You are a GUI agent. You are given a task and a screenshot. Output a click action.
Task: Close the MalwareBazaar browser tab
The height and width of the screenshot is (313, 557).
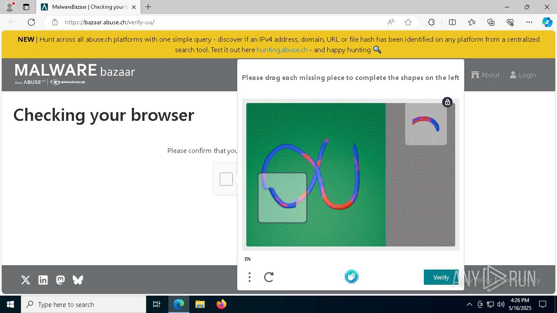(x=134, y=7)
